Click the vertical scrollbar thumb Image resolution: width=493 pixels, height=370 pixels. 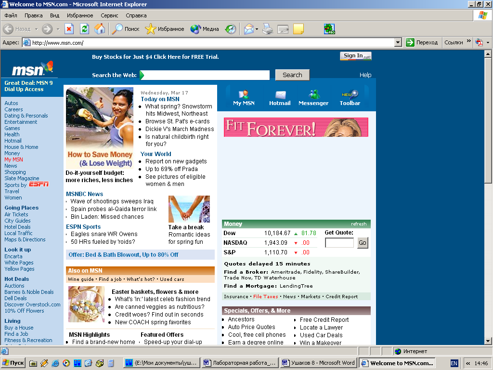[x=488, y=120]
